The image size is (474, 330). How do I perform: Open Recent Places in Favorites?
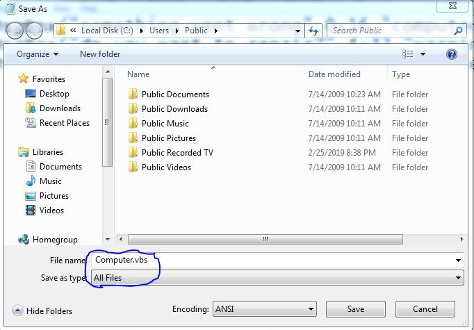(x=64, y=123)
